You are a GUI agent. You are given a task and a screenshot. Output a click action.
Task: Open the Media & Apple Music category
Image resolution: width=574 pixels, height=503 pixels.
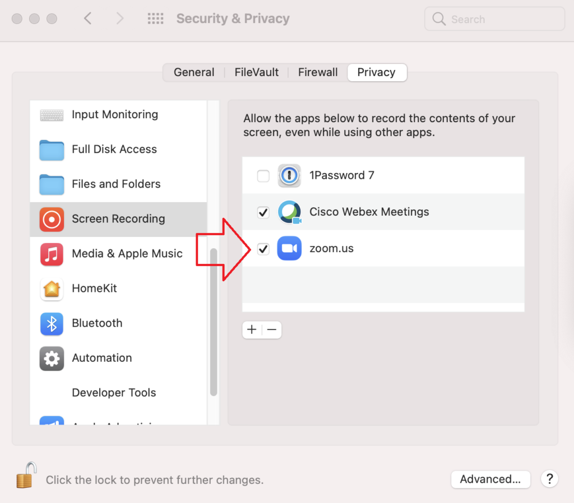pos(118,254)
